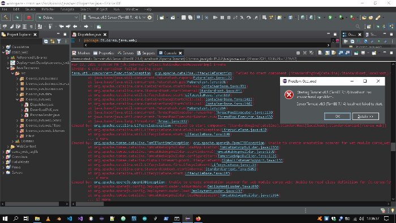Open Visual Studio Code from the taskbar

click(70, 218)
